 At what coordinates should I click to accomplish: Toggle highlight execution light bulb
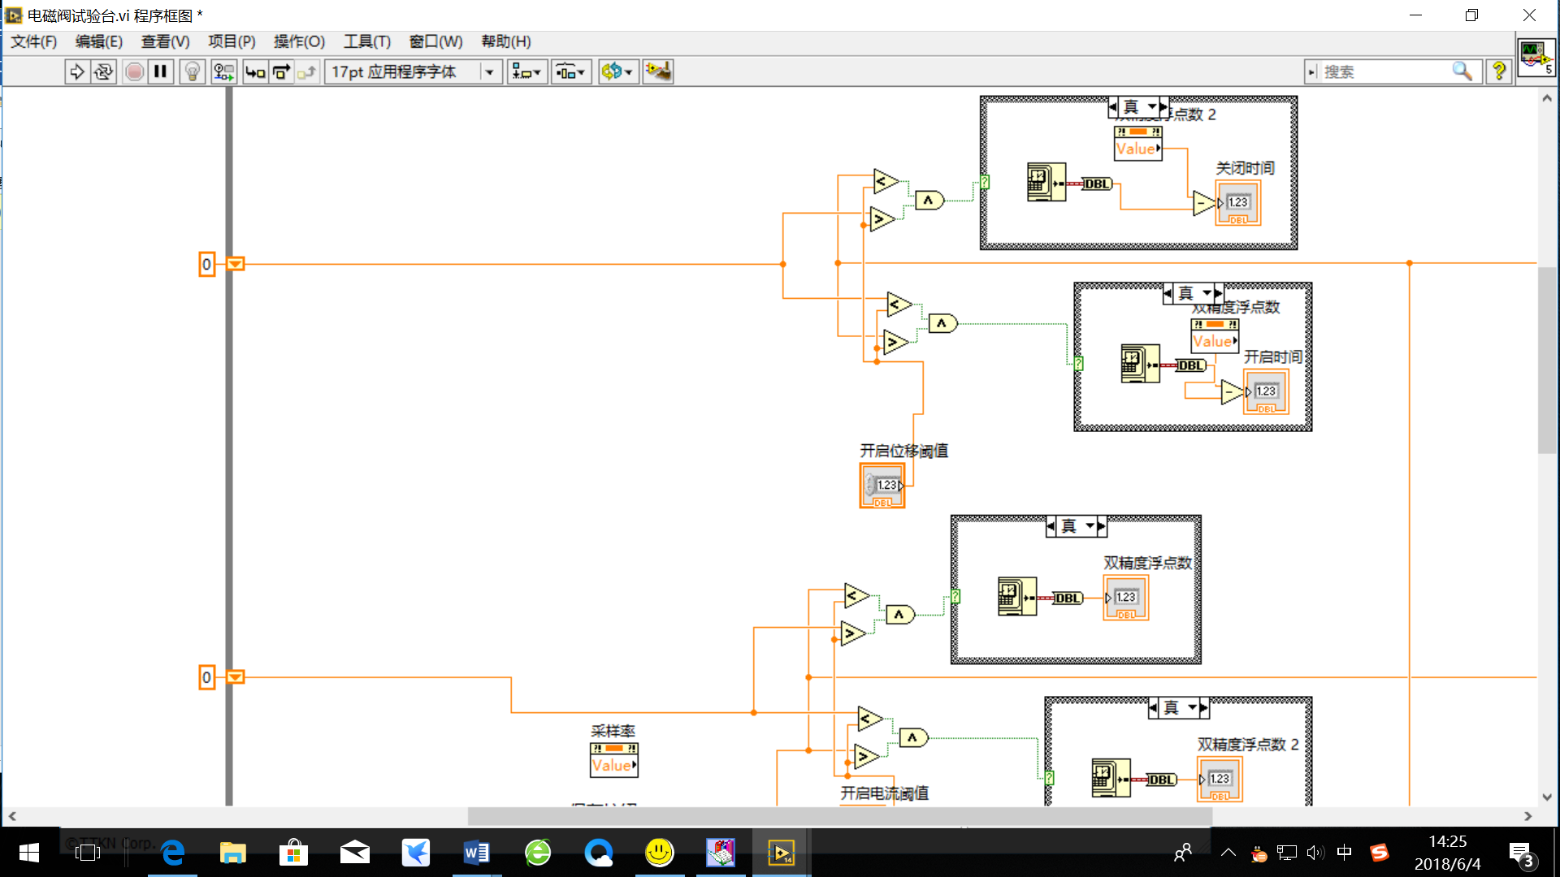192,72
